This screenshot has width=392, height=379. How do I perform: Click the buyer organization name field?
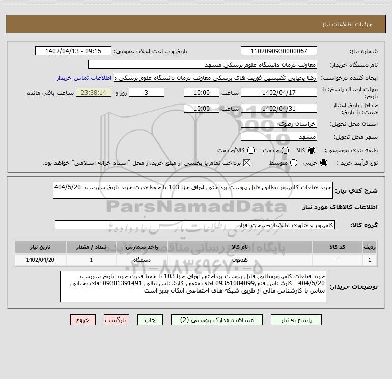[203, 64]
